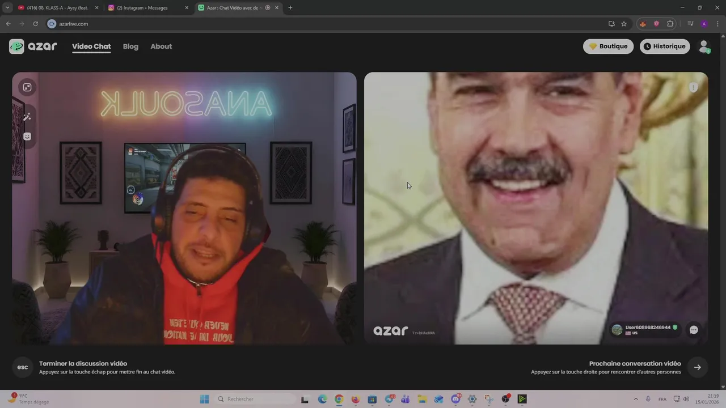Click the install app icon in address bar
Screen dimensions: 726x408
[611, 24]
